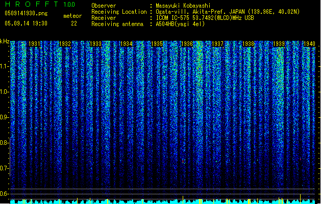Select the A504HB(yagi 4el) antenna text

point(180,24)
